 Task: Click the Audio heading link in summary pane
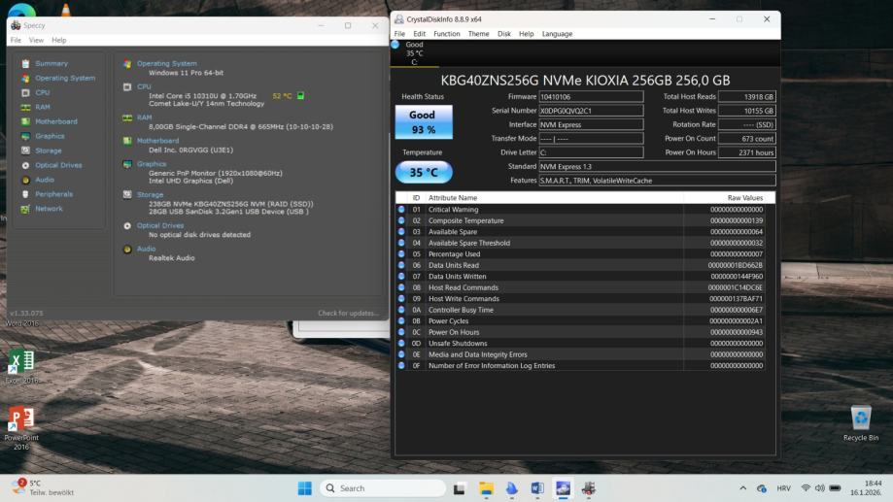(x=146, y=249)
